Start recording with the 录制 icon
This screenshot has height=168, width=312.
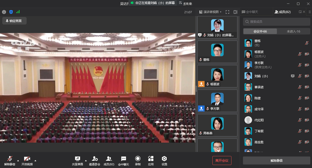pos(138,159)
